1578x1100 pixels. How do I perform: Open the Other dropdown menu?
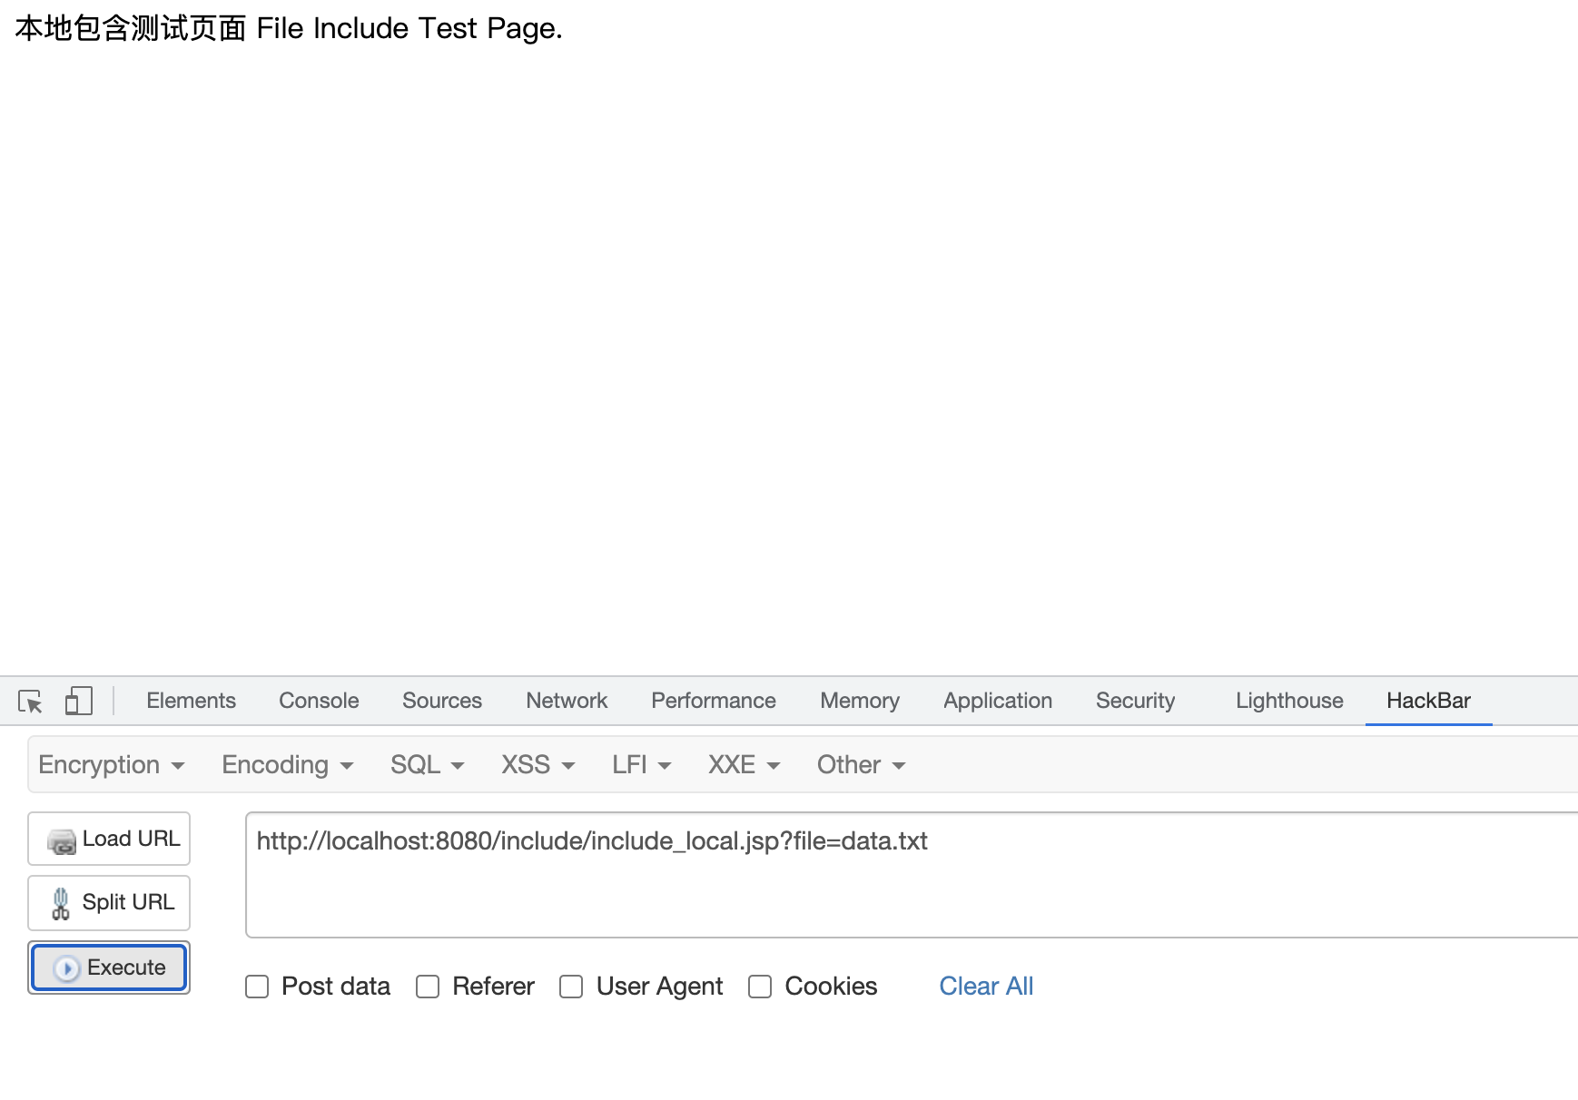click(861, 765)
